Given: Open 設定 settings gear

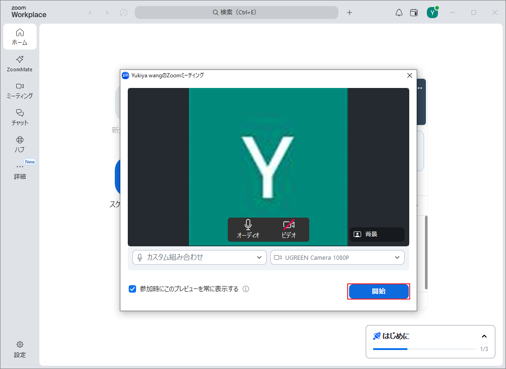Looking at the screenshot, I should [x=20, y=349].
